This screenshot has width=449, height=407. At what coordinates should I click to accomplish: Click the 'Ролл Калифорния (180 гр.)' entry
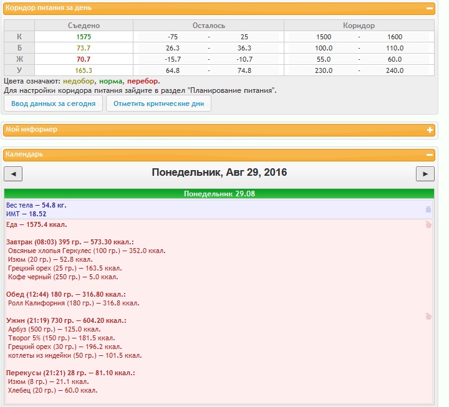[74, 303]
